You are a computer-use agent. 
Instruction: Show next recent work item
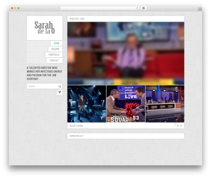click(x=181, y=126)
